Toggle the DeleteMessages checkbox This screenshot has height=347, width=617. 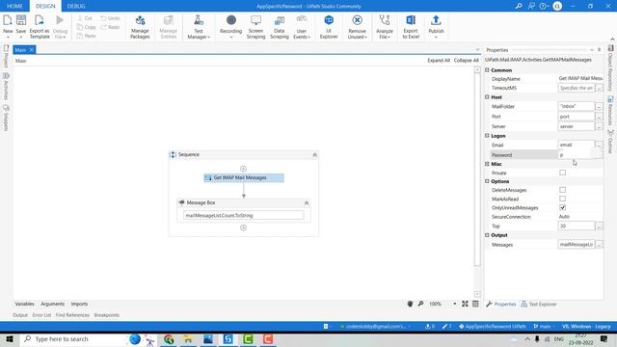[x=563, y=190]
